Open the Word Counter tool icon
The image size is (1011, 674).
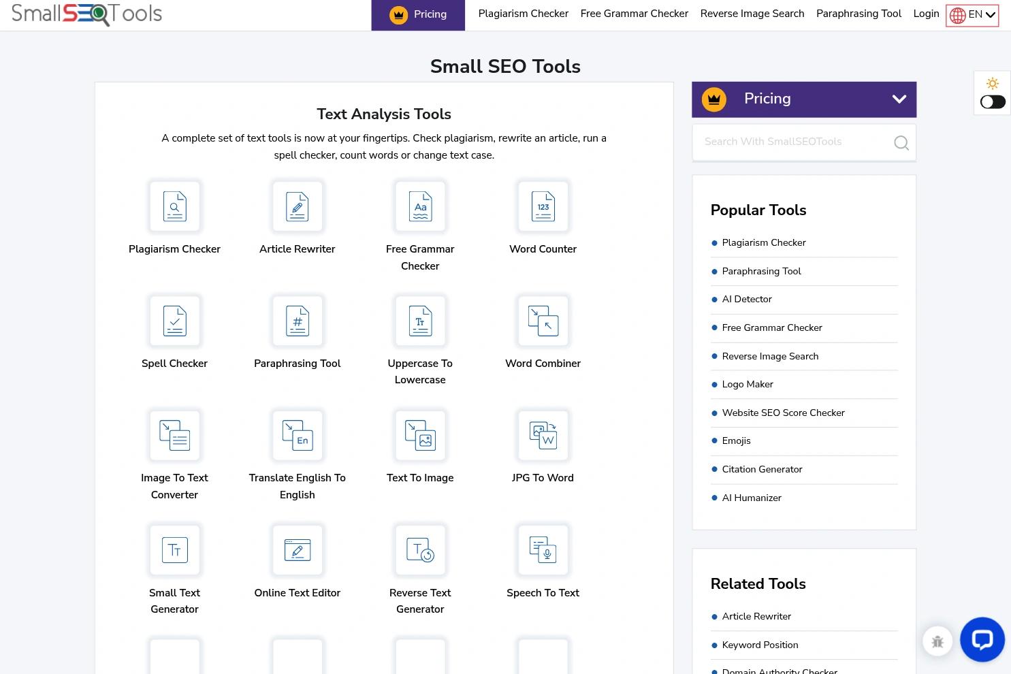(543, 206)
